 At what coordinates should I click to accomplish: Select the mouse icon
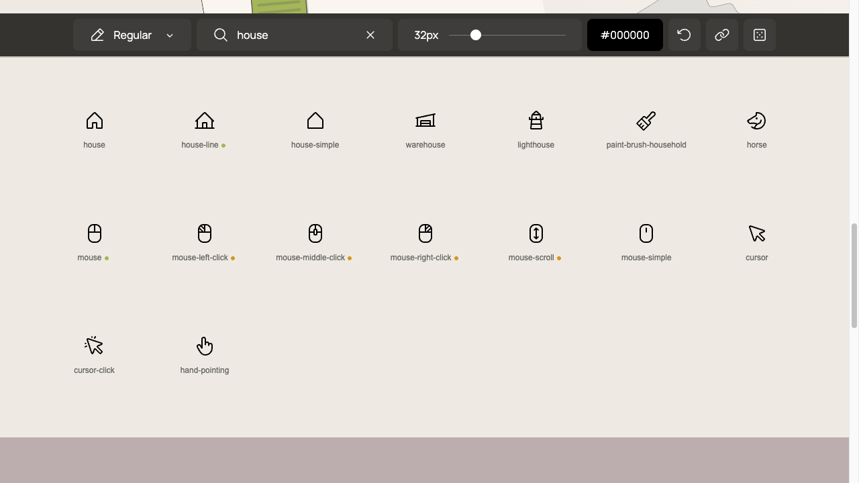pyautogui.click(x=95, y=233)
